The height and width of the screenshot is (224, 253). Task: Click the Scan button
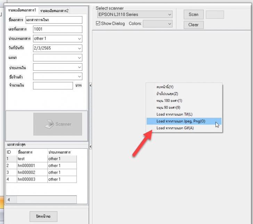coord(194,15)
